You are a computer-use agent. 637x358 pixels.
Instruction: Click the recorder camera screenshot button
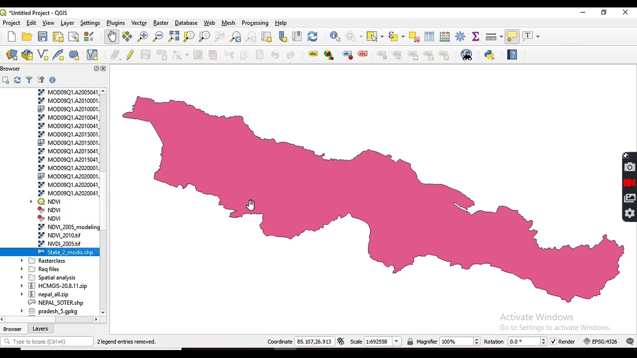click(x=630, y=168)
